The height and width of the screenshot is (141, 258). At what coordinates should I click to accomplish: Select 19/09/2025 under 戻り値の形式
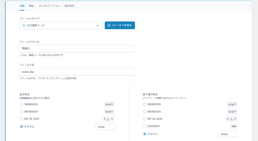[145, 104]
